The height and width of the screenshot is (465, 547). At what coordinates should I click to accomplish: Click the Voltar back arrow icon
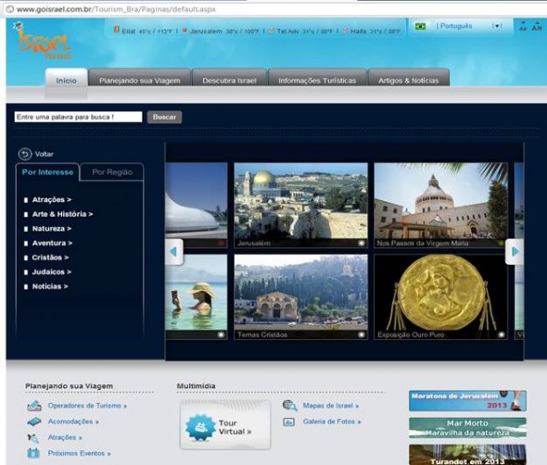[25, 154]
